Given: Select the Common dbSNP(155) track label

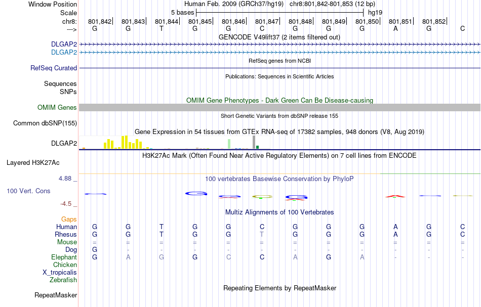Looking at the screenshot, I should (45, 123).
